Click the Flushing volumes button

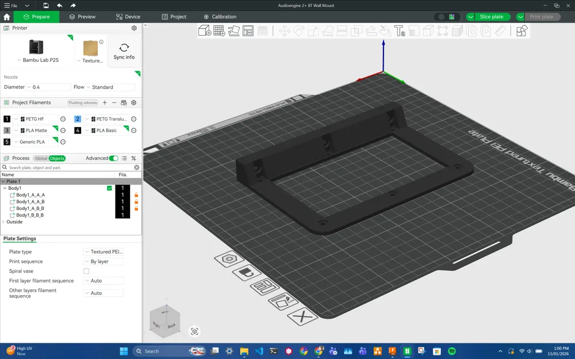click(x=82, y=103)
